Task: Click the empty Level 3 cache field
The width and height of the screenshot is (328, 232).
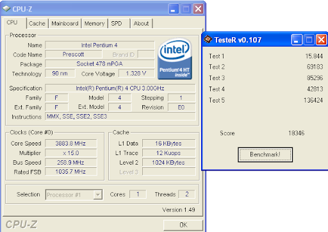Action: (169, 172)
